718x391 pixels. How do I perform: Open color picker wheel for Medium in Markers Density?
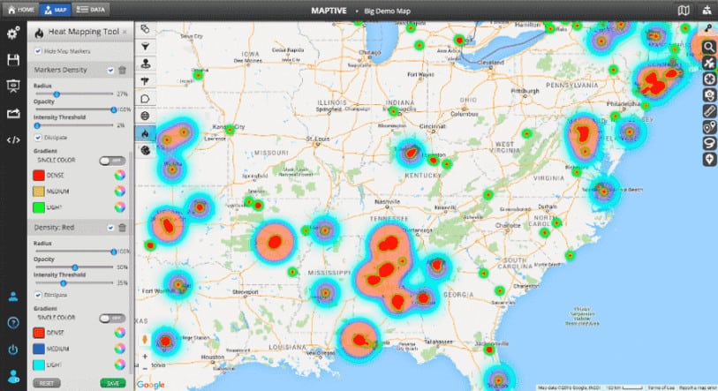[118, 190]
